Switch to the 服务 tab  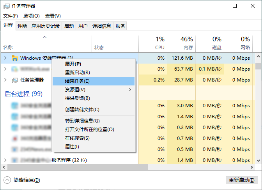(120, 26)
